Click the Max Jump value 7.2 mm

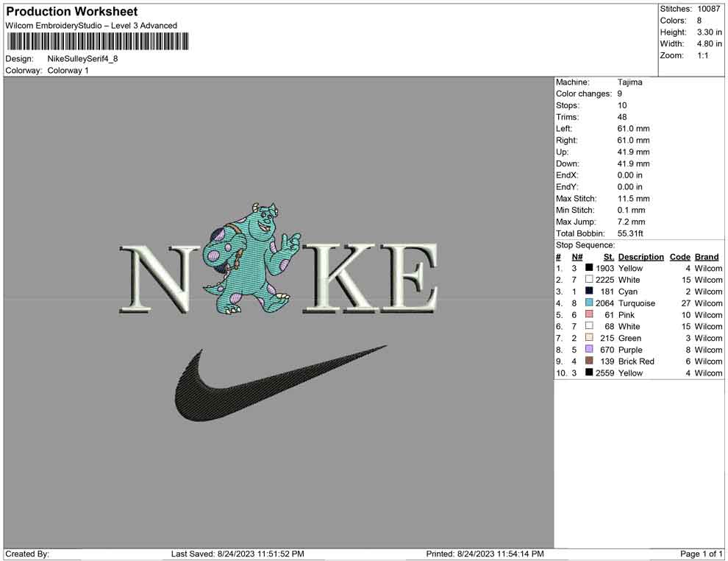(x=631, y=222)
